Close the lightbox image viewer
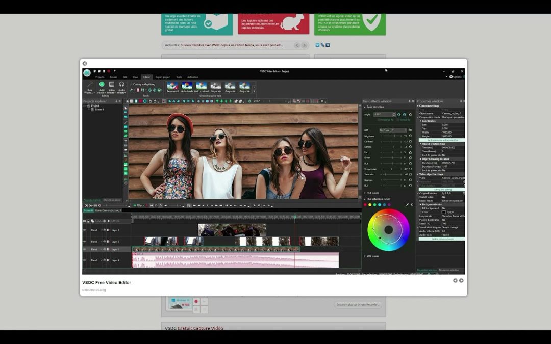This screenshot has width=551, height=344. pos(84,64)
